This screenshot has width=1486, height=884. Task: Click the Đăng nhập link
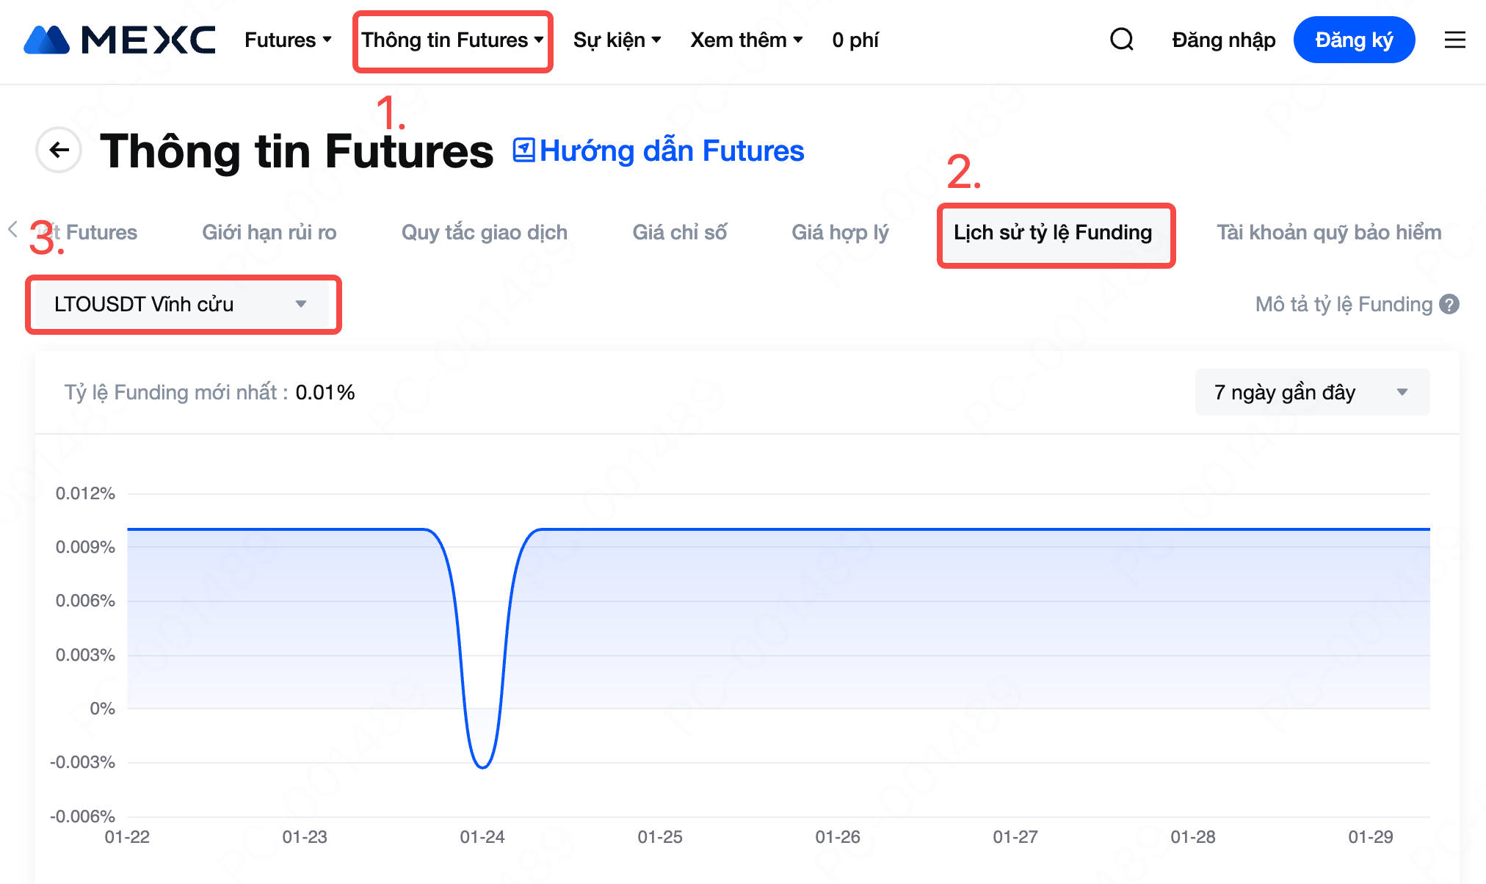coord(1223,40)
